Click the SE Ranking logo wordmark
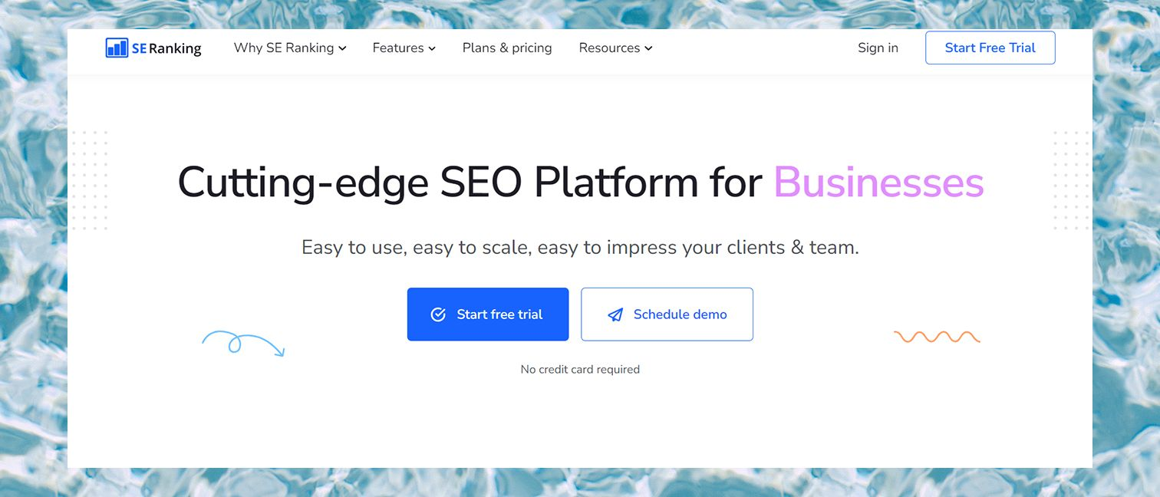The image size is (1160, 497). click(x=166, y=48)
